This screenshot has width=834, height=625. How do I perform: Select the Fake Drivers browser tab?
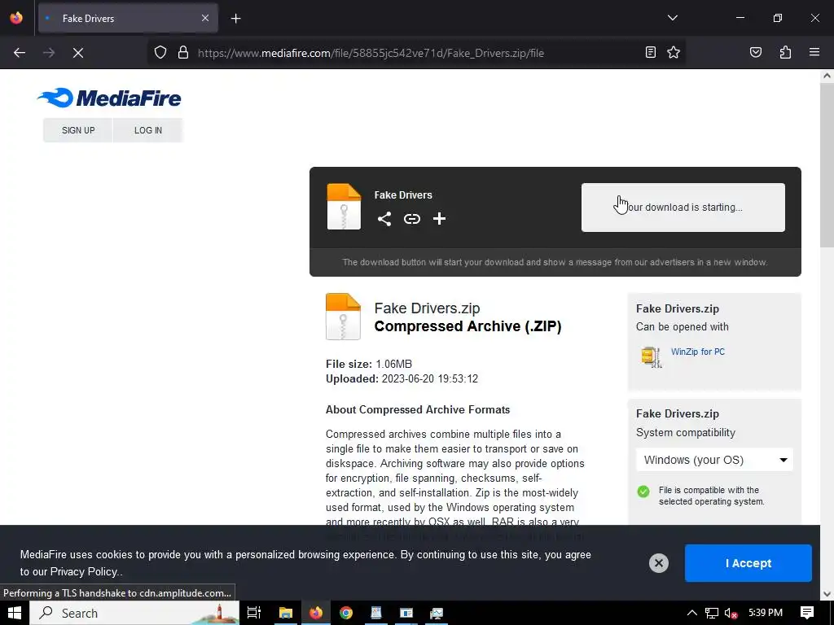pos(128,18)
